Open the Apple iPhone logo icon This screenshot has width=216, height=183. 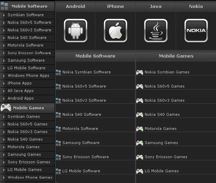pos(115,31)
